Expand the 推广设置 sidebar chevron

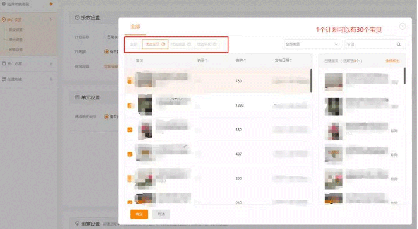coord(51,20)
